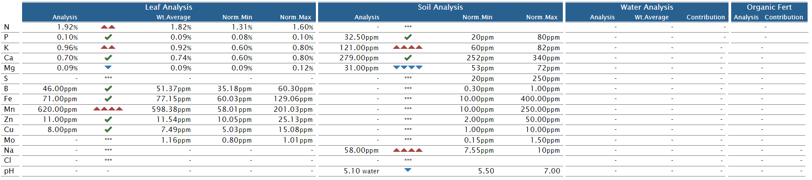Click the four red arrows for leaf Mn
This screenshot has width=812, height=180.
(108, 109)
